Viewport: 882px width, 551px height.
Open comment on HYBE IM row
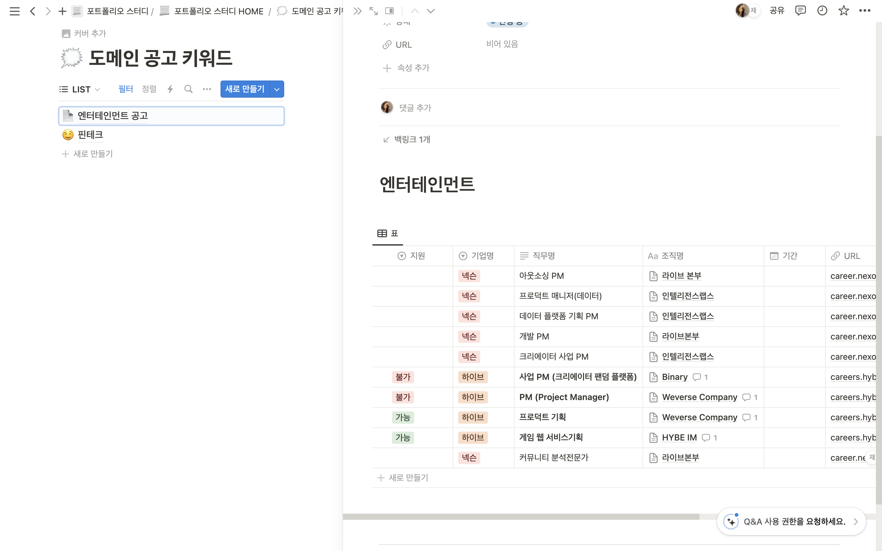click(710, 438)
